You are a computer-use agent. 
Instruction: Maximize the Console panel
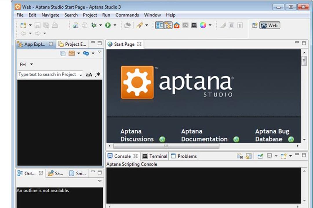(x=304, y=155)
